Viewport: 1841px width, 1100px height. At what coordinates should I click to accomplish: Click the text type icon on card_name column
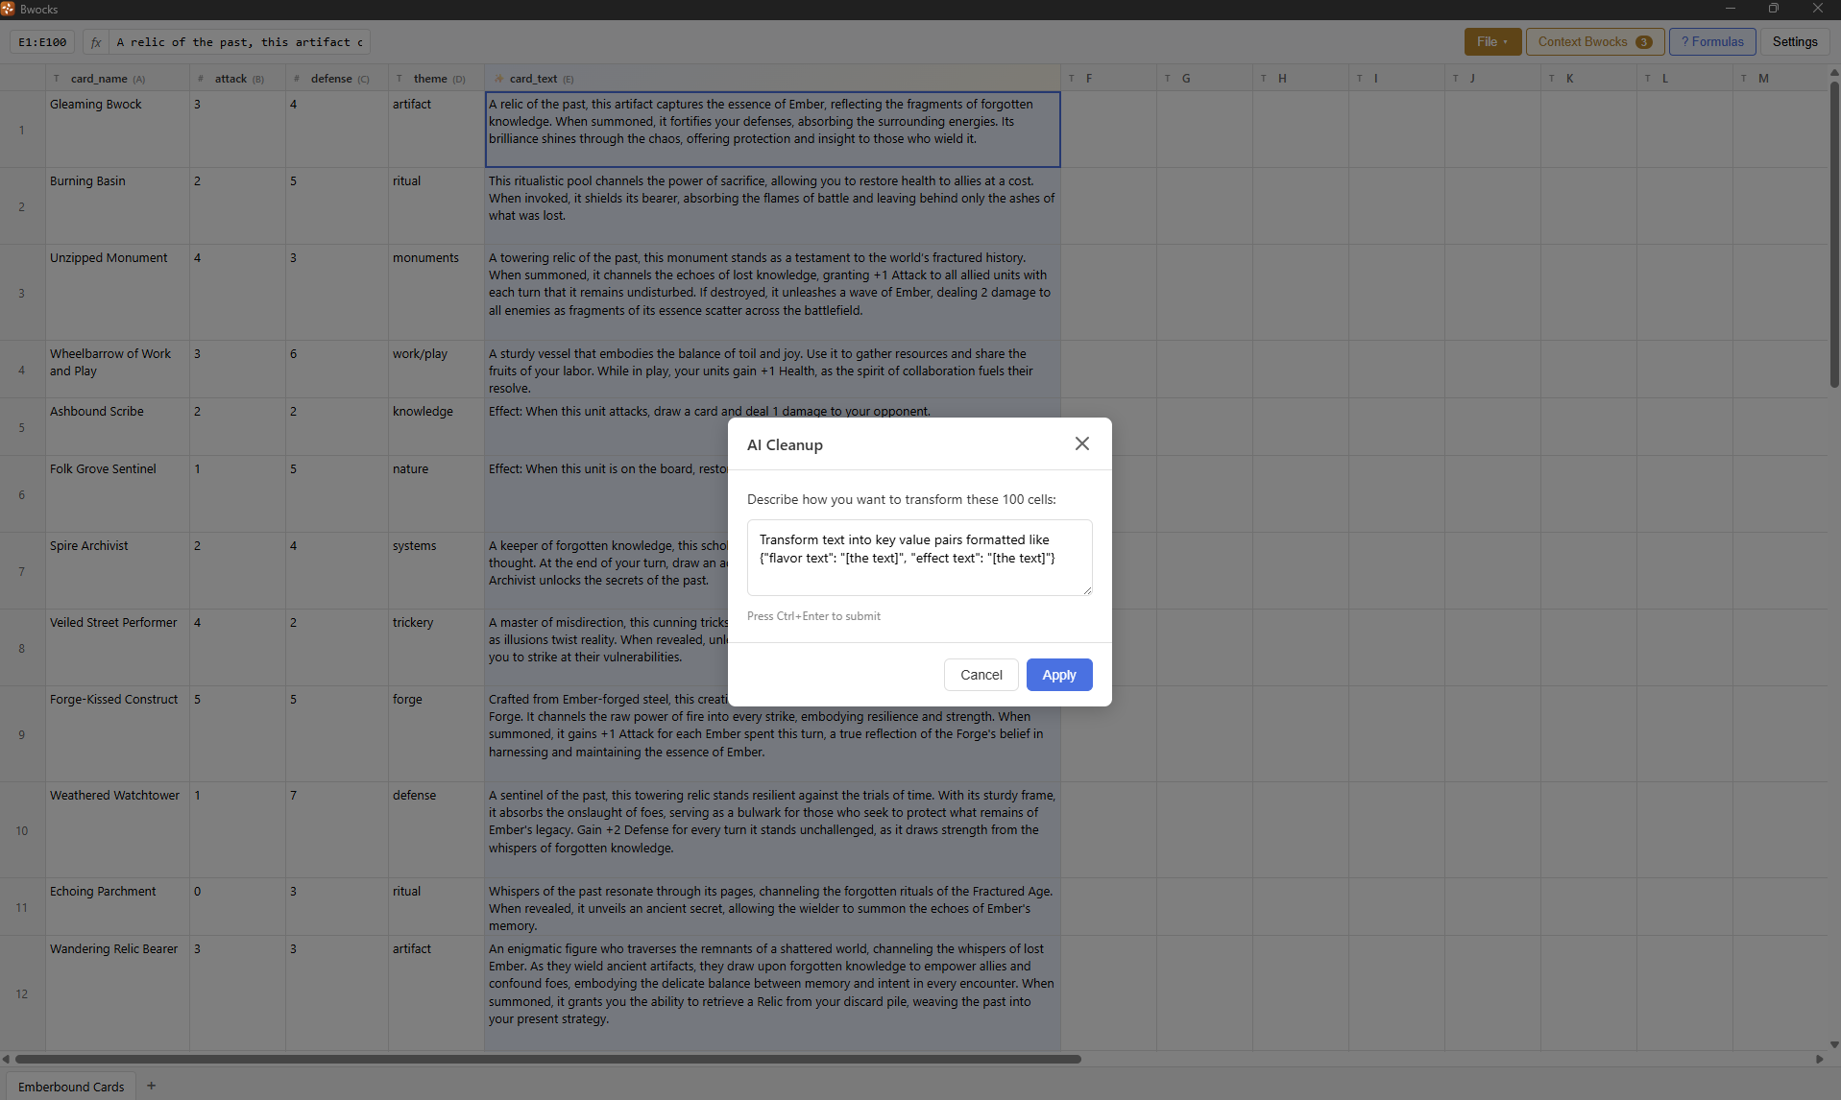[x=57, y=79]
